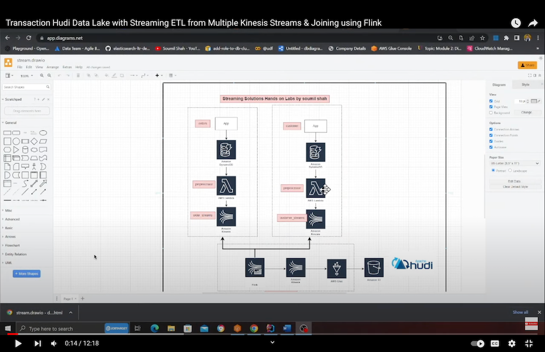The width and height of the screenshot is (545, 352).
Task: Select the Landscape radio button
Action: click(510, 171)
